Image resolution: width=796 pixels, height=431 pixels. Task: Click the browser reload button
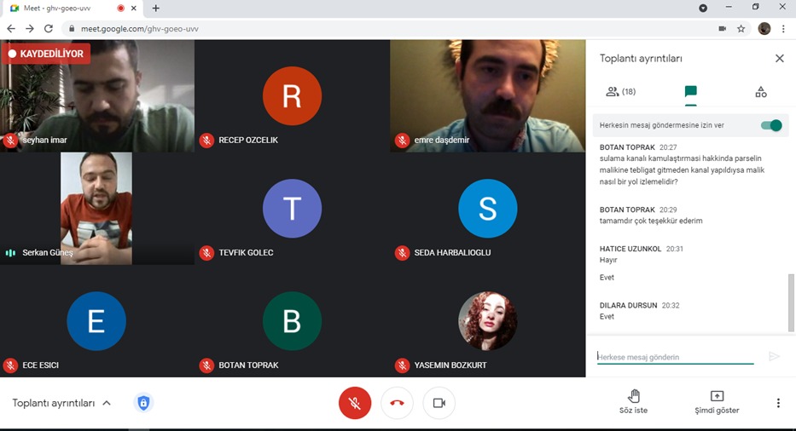tap(49, 28)
